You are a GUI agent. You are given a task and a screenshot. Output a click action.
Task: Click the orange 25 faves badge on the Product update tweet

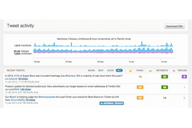(x=140, y=87)
